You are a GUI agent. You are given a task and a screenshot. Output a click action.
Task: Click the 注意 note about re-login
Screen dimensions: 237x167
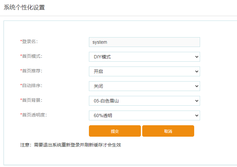[x=71, y=145]
